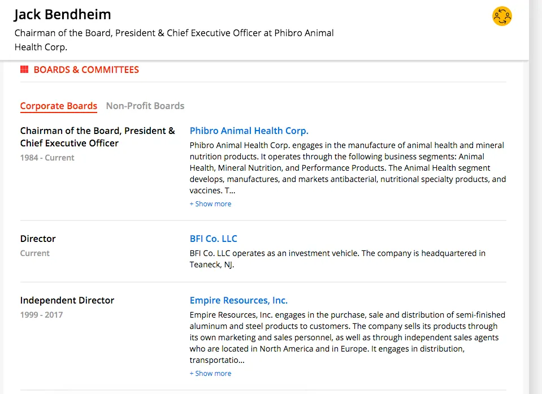Click the Boards & Committees section heading
542x394 pixels.
tap(86, 70)
